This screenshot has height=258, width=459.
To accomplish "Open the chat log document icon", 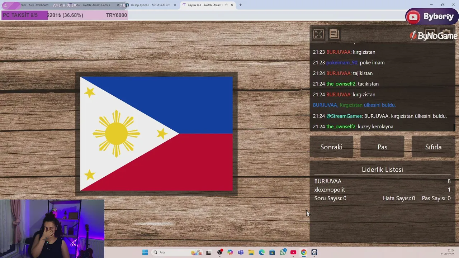I will (x=334, y=34).
